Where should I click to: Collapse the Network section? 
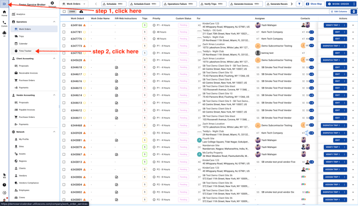pyautogui.click(x=54, y=132)
